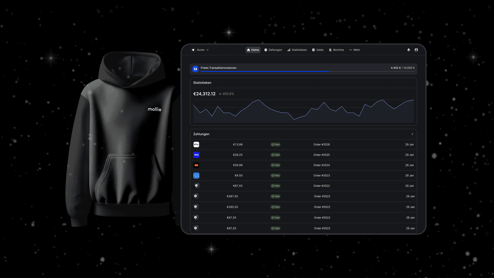This screenshot has height=278, width=494.
Task: Open Order #3524 link
Action: (322, 165)
